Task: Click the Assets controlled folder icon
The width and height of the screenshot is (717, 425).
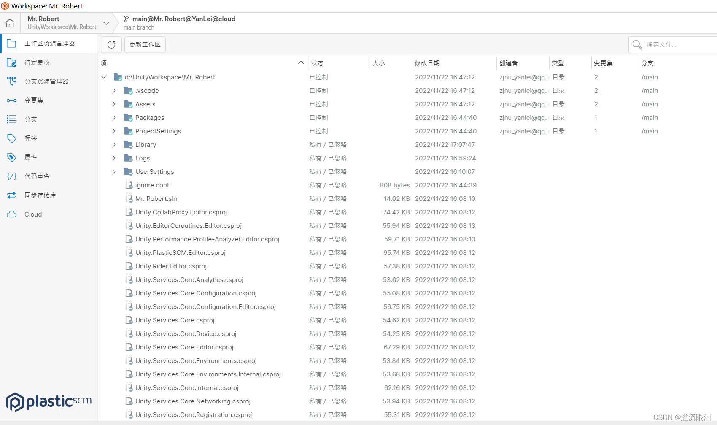Action: pyautogui.click(x=129, y=104)
